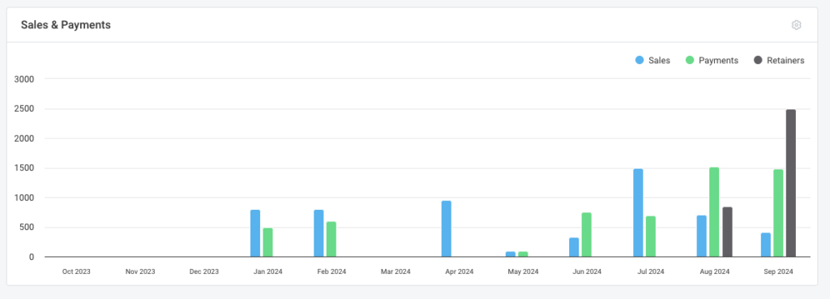Image resolution: width=830 pixels, height=299 pixels.
Task: Click the Apr 2024 axis label
Action: [459, 271]
